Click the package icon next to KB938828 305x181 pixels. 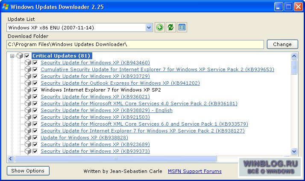pyautogui.click(x=28, y=138)
